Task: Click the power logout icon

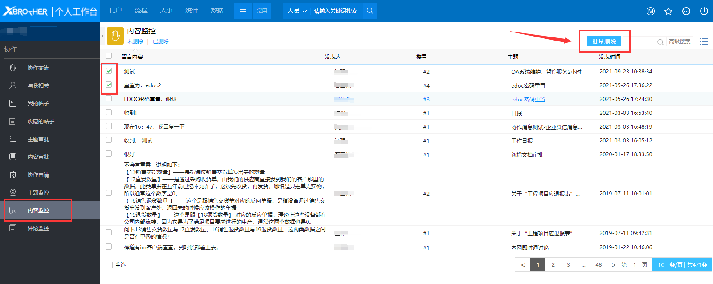Action: click(704, 11)
